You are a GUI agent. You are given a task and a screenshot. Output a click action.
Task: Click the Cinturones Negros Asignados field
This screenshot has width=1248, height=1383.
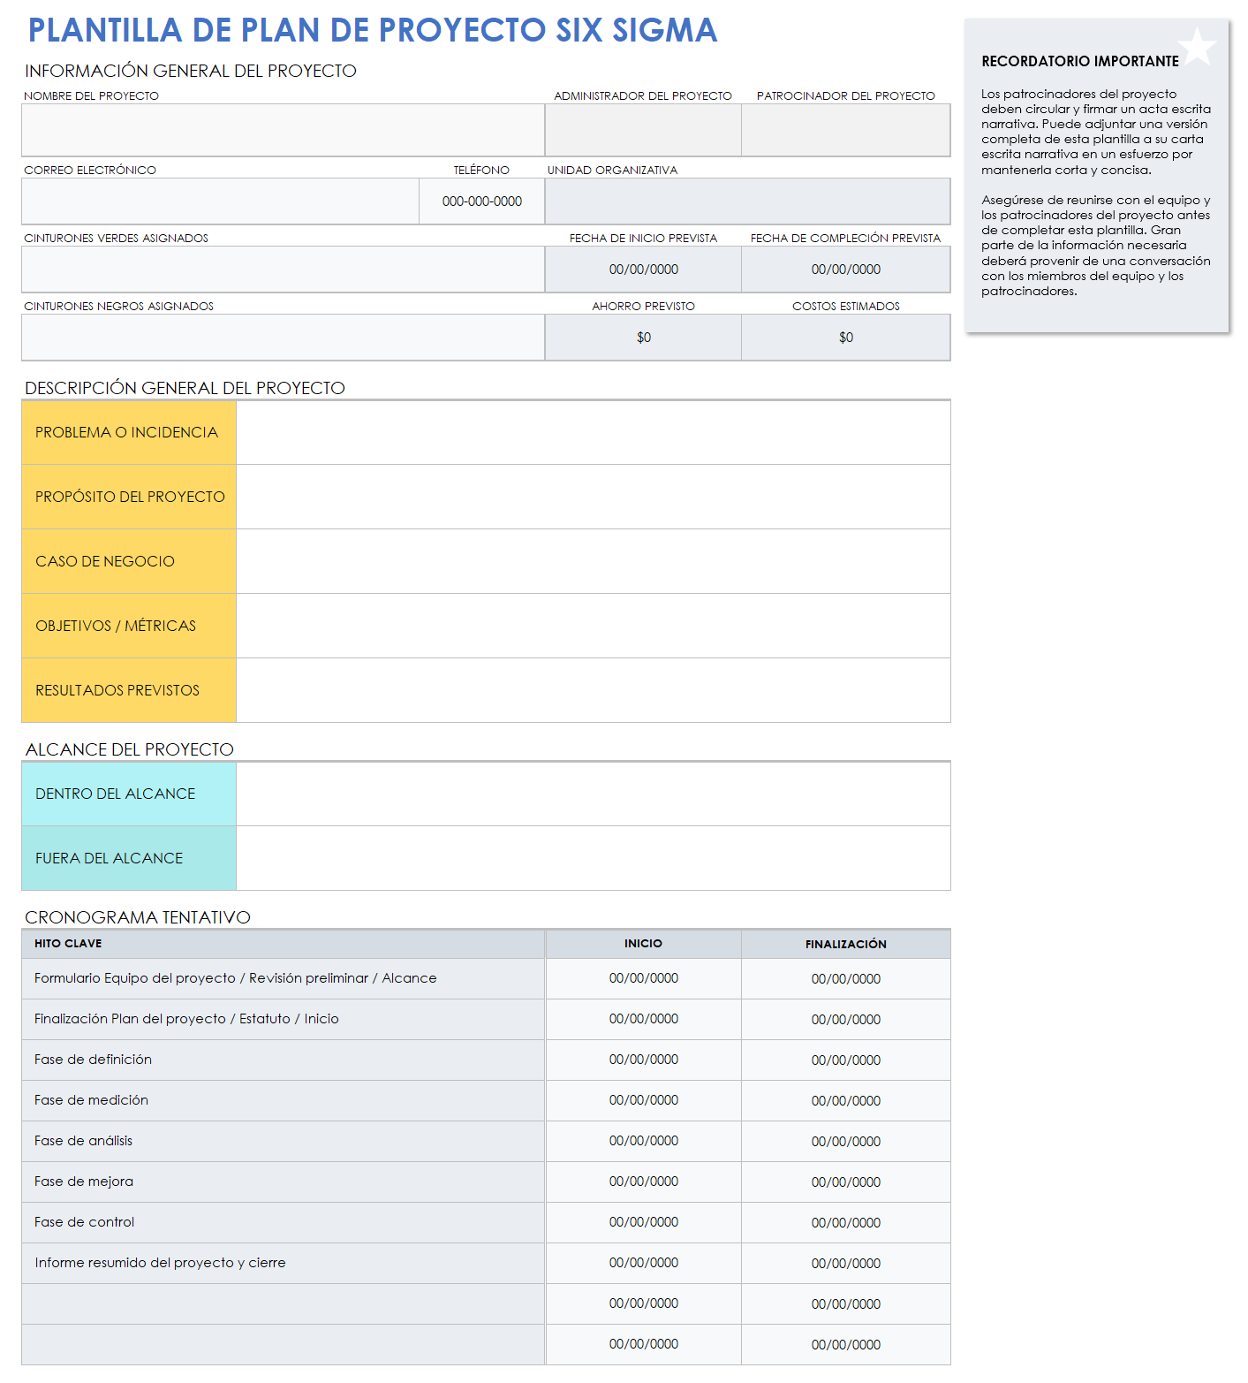point(283,338)
